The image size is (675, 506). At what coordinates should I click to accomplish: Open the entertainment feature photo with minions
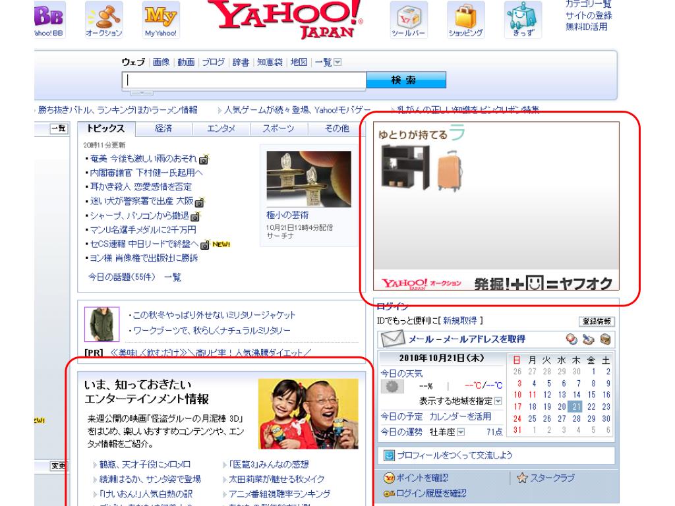tap(308, 414)
